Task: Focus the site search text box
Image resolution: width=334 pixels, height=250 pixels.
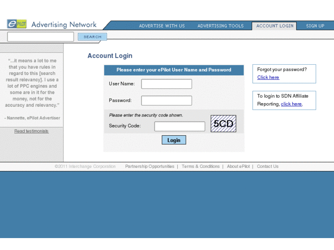Action: click(40, 37)
